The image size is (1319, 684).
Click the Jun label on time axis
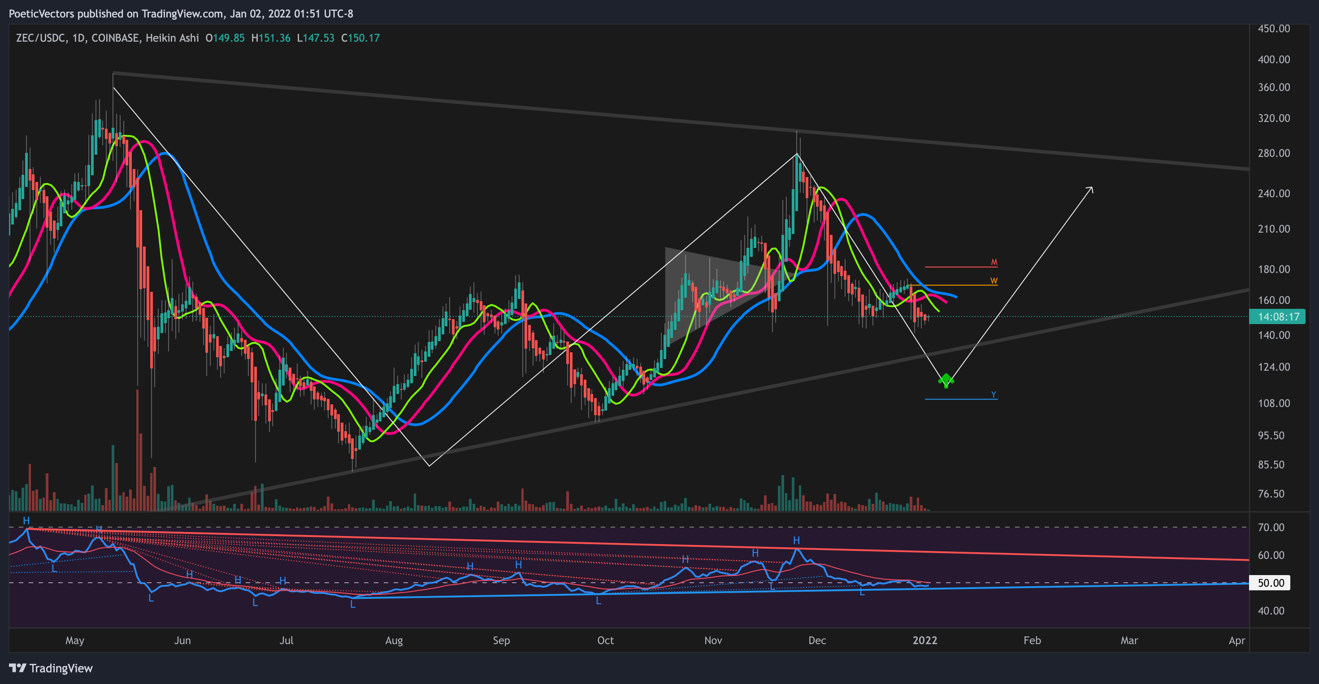pos(183,641)
